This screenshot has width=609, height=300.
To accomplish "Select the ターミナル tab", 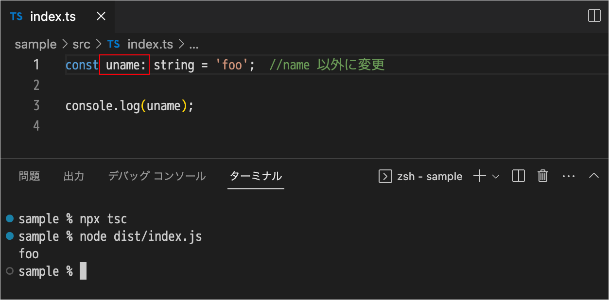I will pos(256,176).
